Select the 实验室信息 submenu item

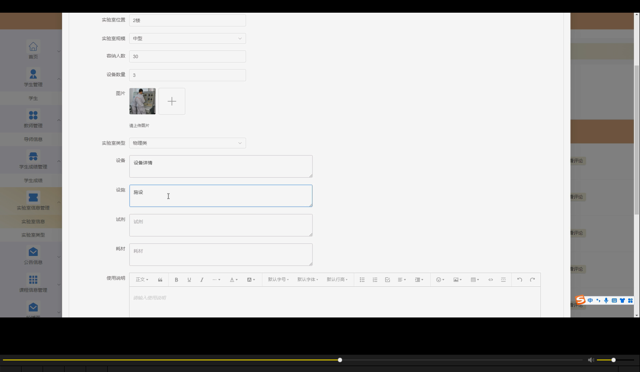pyautogui.click(x=33, y=222)
